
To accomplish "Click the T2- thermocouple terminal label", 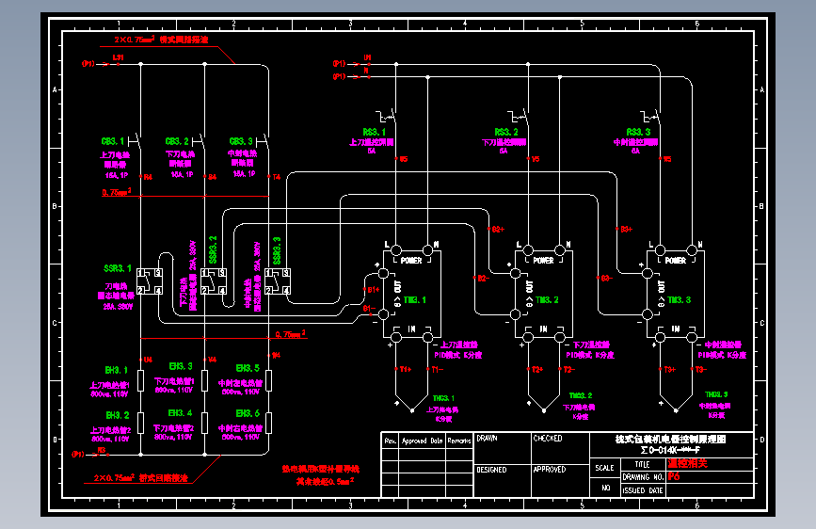I will [569, 369].
